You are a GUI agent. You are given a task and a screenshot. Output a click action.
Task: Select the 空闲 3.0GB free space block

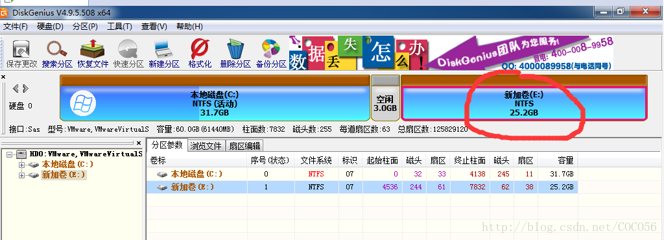coord(385,98)
